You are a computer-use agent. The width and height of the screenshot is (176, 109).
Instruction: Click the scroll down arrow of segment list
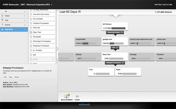tap(57, 63)
